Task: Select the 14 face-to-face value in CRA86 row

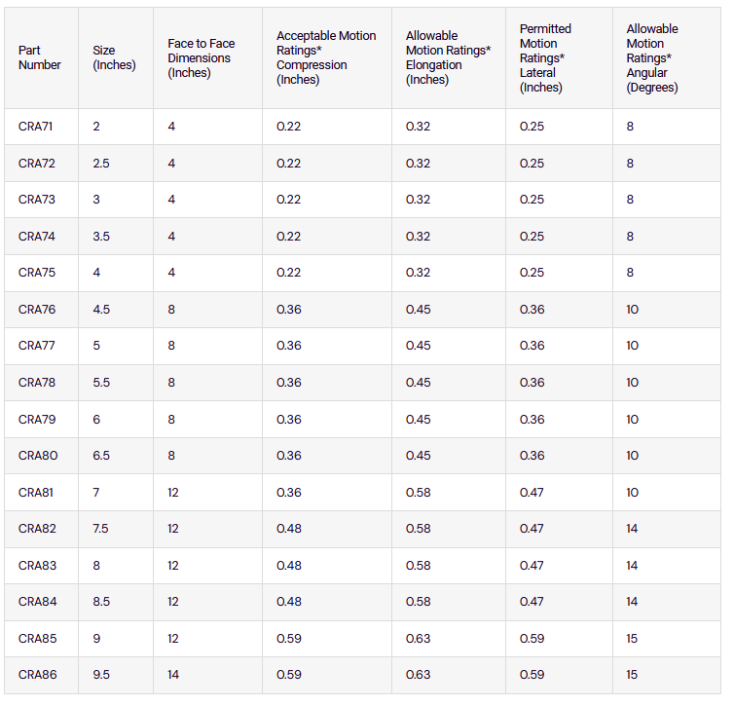Action: tap(174, 675)
